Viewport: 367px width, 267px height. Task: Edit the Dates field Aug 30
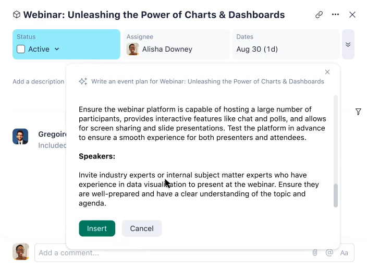286,44
